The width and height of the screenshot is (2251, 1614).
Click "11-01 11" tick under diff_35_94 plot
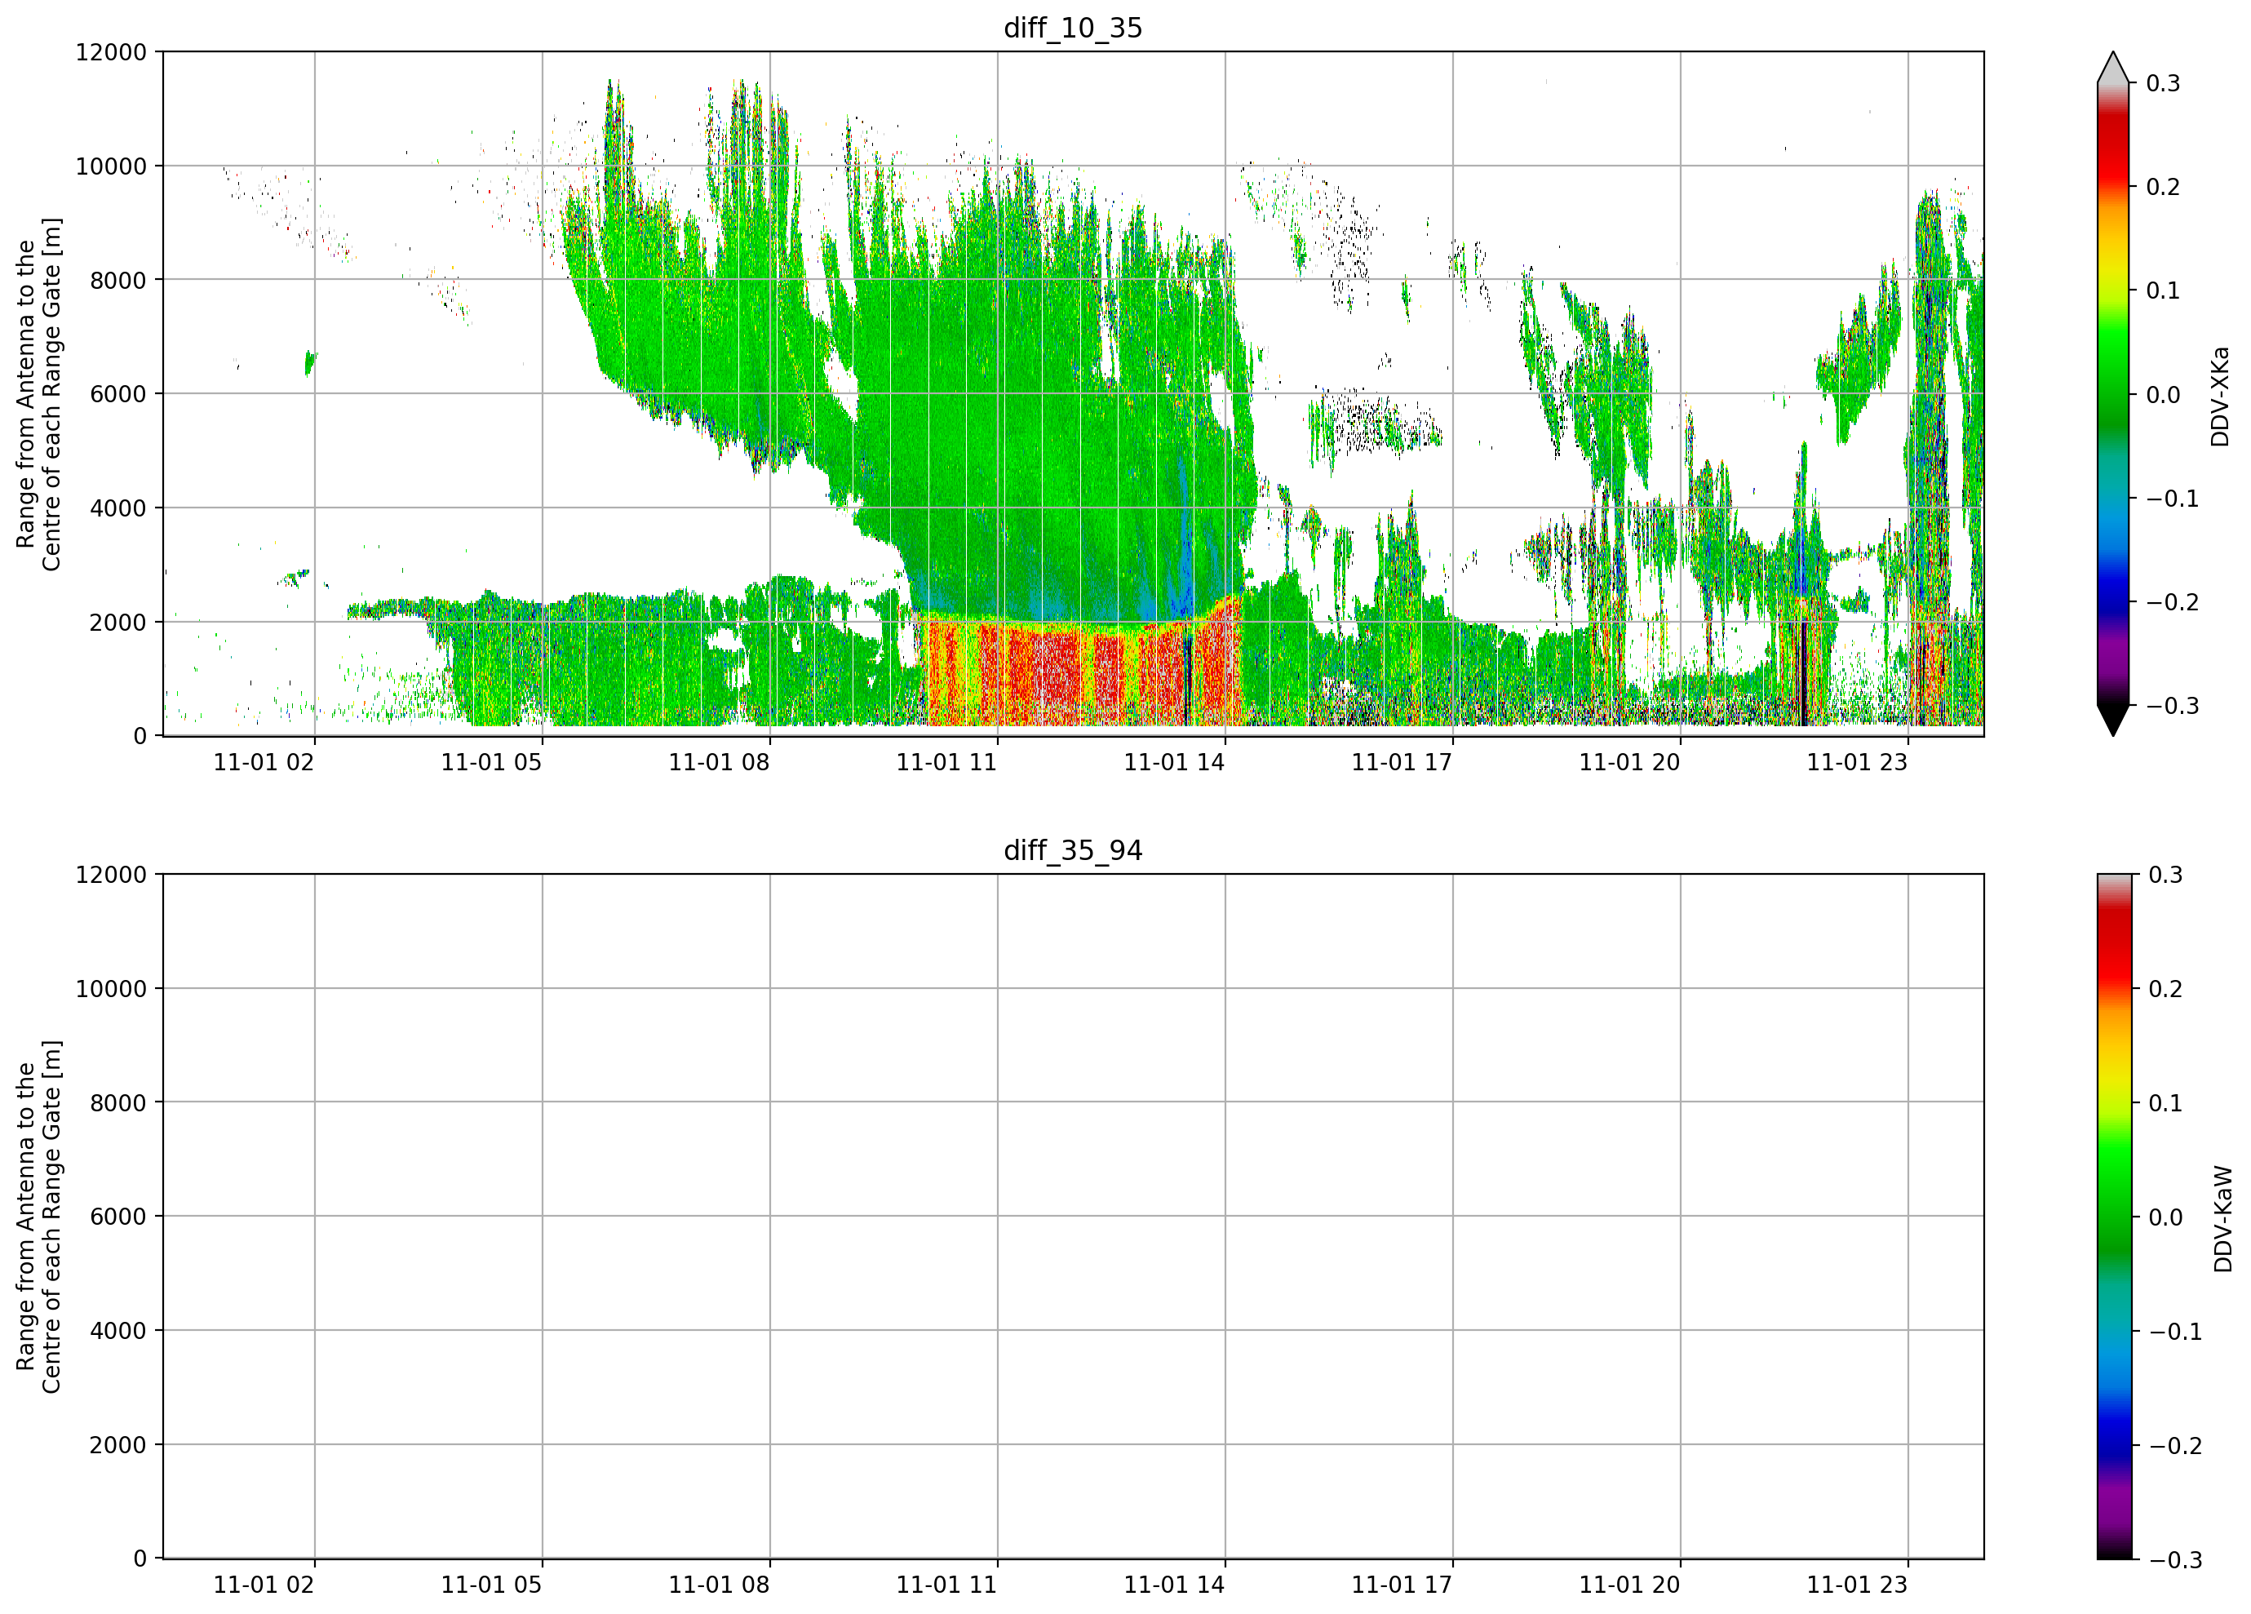(947, 1585)
